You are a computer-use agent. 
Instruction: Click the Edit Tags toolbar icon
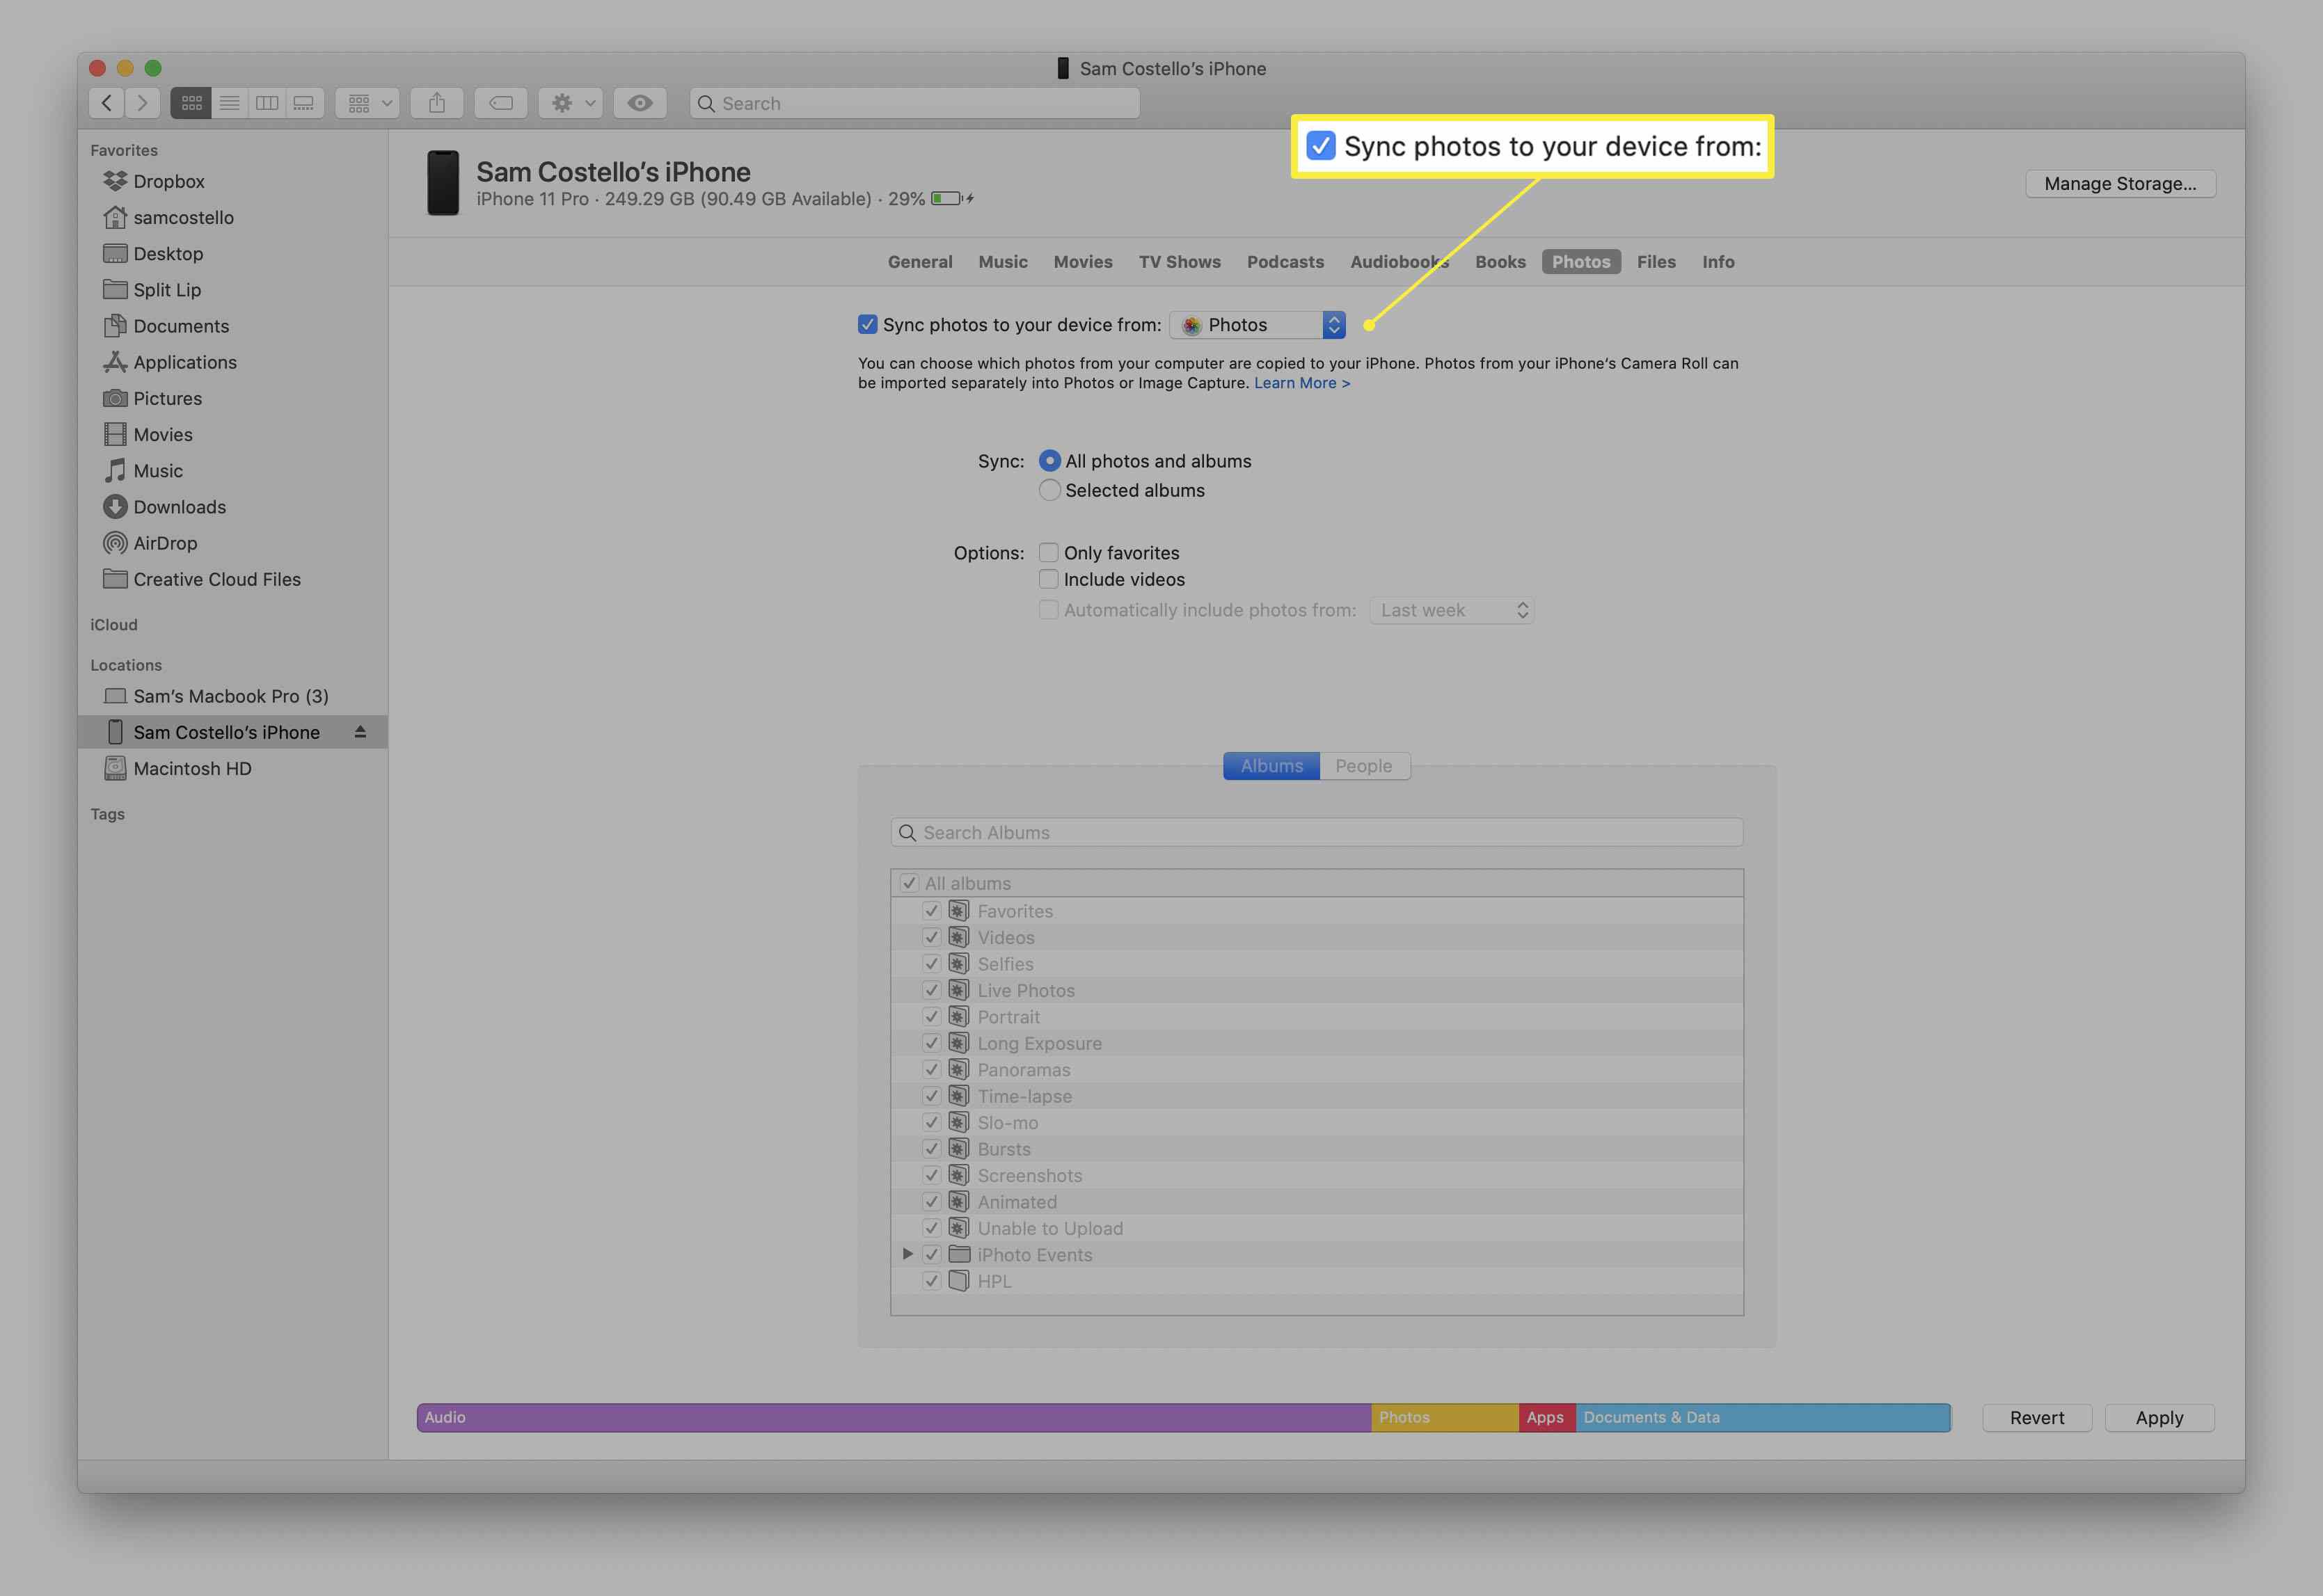point(501,103)
